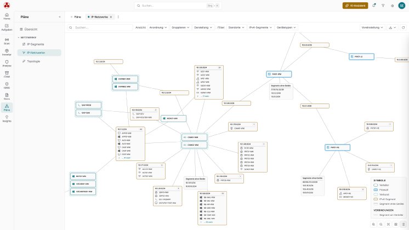The height and width of the screenshot is (230, 409).
Task: Open the export download dropdown
Action: click(393, 27)
